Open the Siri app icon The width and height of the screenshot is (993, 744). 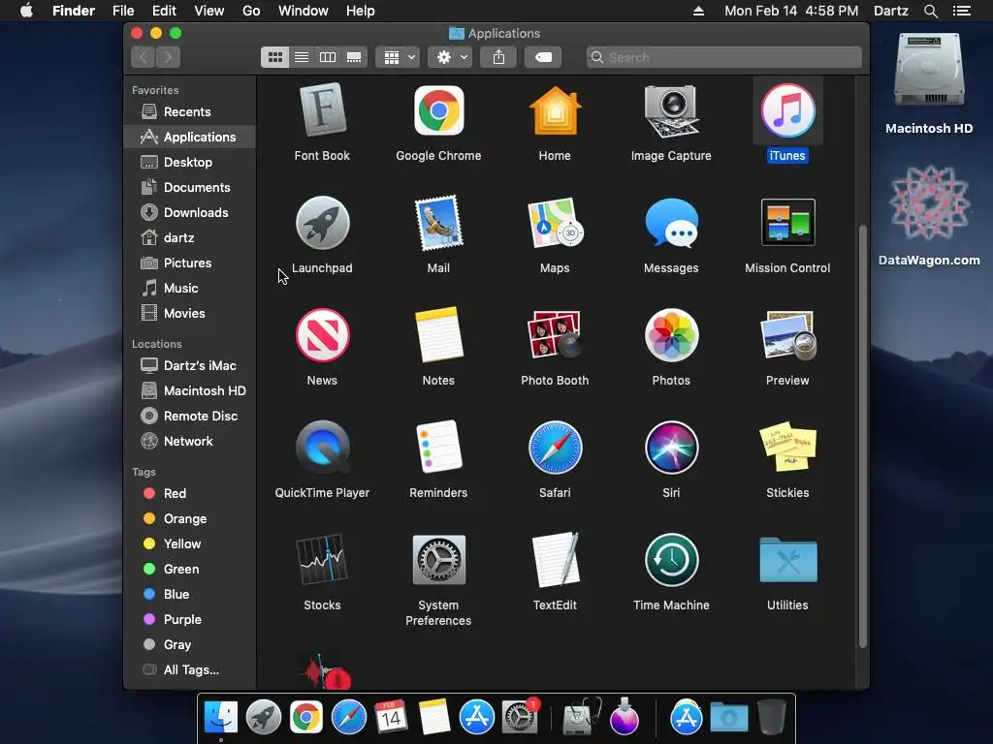(x=671, y=448)
